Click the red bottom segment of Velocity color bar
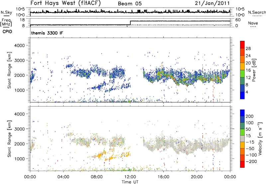 [242, 164]
